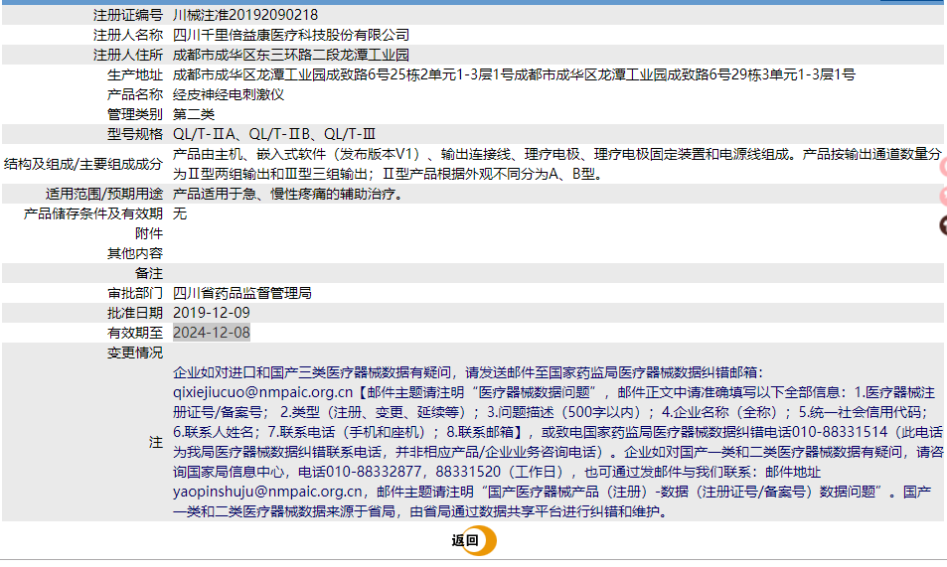Select registration number 川械注准20192090218
This screenshot has width=947, height=567.
(x=245, y=15)
